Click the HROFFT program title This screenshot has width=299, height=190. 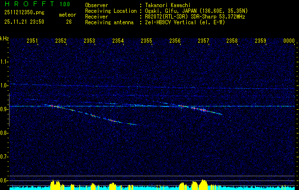tap(29, 4)
